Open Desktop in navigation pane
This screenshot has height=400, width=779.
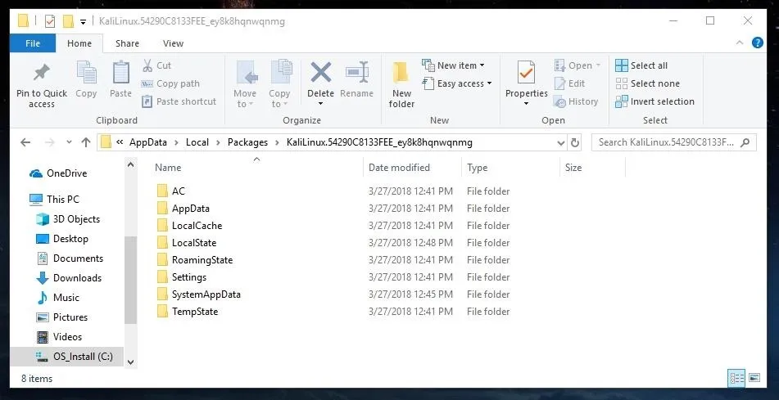point(62,239)
